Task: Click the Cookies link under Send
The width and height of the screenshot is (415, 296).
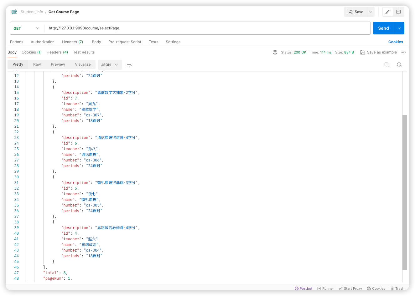Action: pyautogui.click(x=396, y=42)
